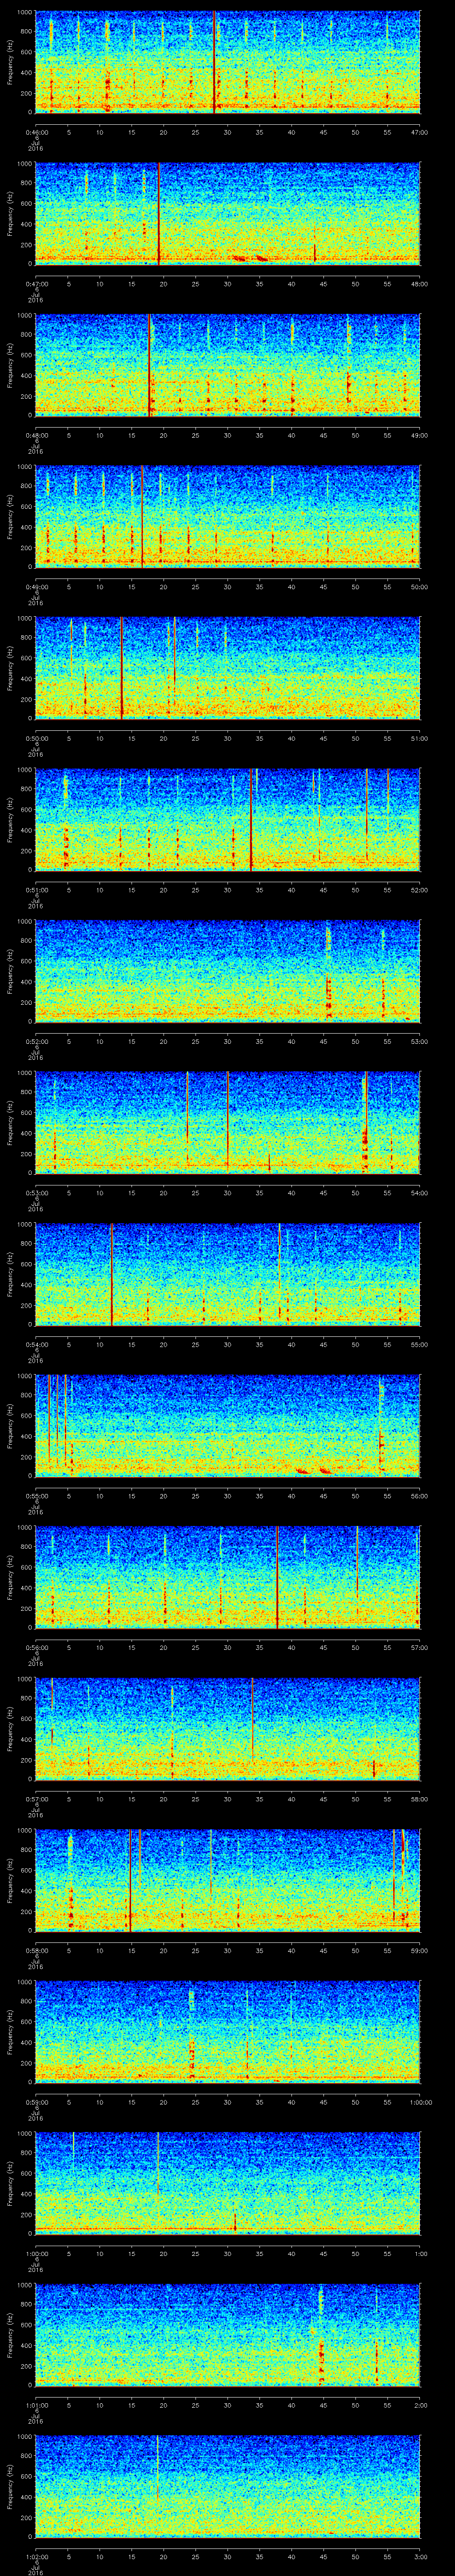Click the 0:50:00 start time label
The width and height of the screenshot is (455, 2576).
click(36, 738)
